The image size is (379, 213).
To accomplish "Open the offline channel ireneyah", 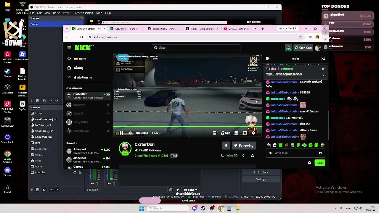I will (x=88, y=105).
